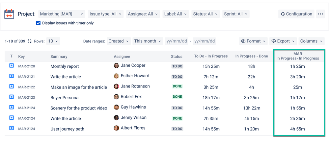Click the start date yy/mm/dd field
The width and height of the screenshot is (329, 147).
click(x=177, y=41)
